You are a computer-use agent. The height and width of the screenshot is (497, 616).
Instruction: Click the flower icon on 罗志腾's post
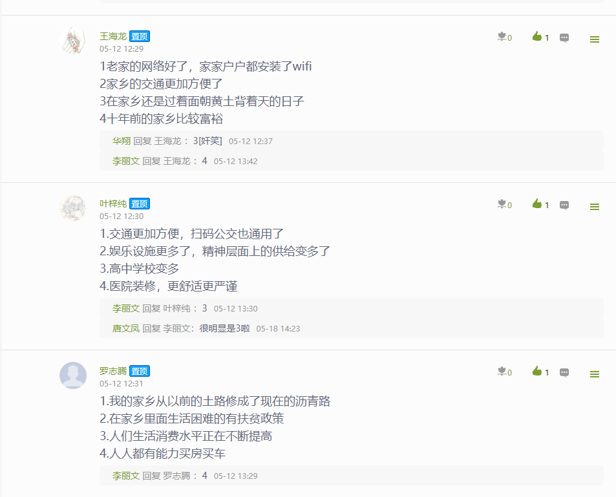[502, 371]
